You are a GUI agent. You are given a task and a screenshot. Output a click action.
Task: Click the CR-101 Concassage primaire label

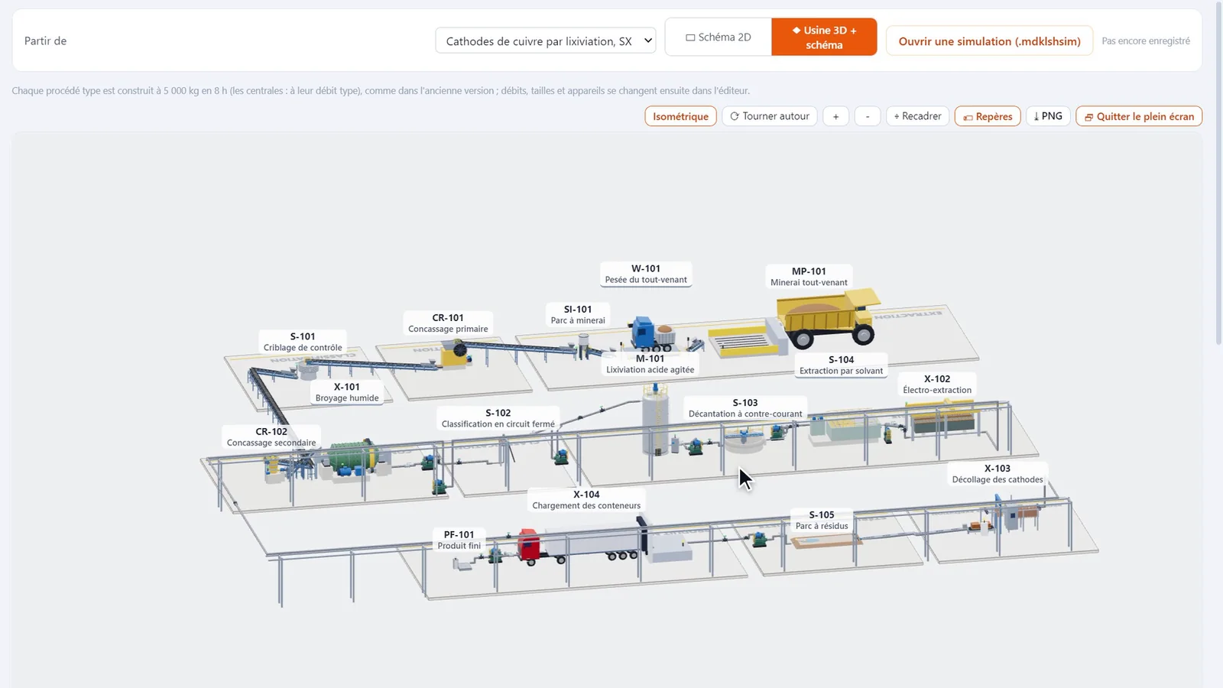(x=448, y=323)
